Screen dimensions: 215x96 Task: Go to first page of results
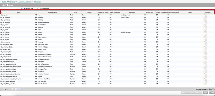12,89
